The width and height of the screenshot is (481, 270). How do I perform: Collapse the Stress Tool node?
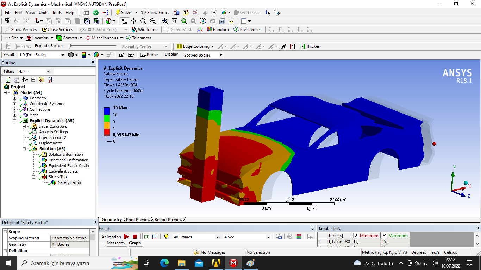[33, 177]
